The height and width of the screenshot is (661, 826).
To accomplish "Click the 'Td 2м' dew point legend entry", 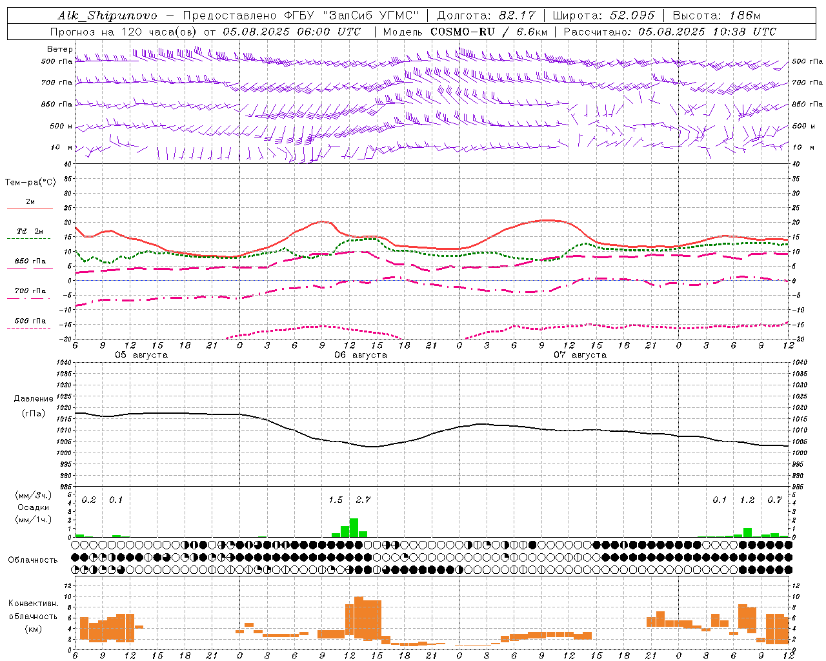I will pyautogui.click(x=30, y=231).
